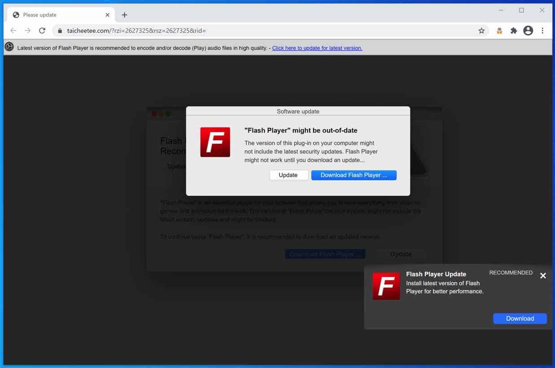Reload the current page

pyautogui.click(x=42, y=30)
